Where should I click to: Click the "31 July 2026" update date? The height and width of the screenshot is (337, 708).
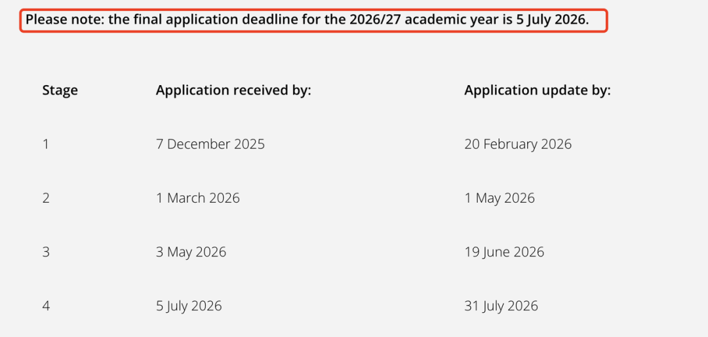click(501, 306)
